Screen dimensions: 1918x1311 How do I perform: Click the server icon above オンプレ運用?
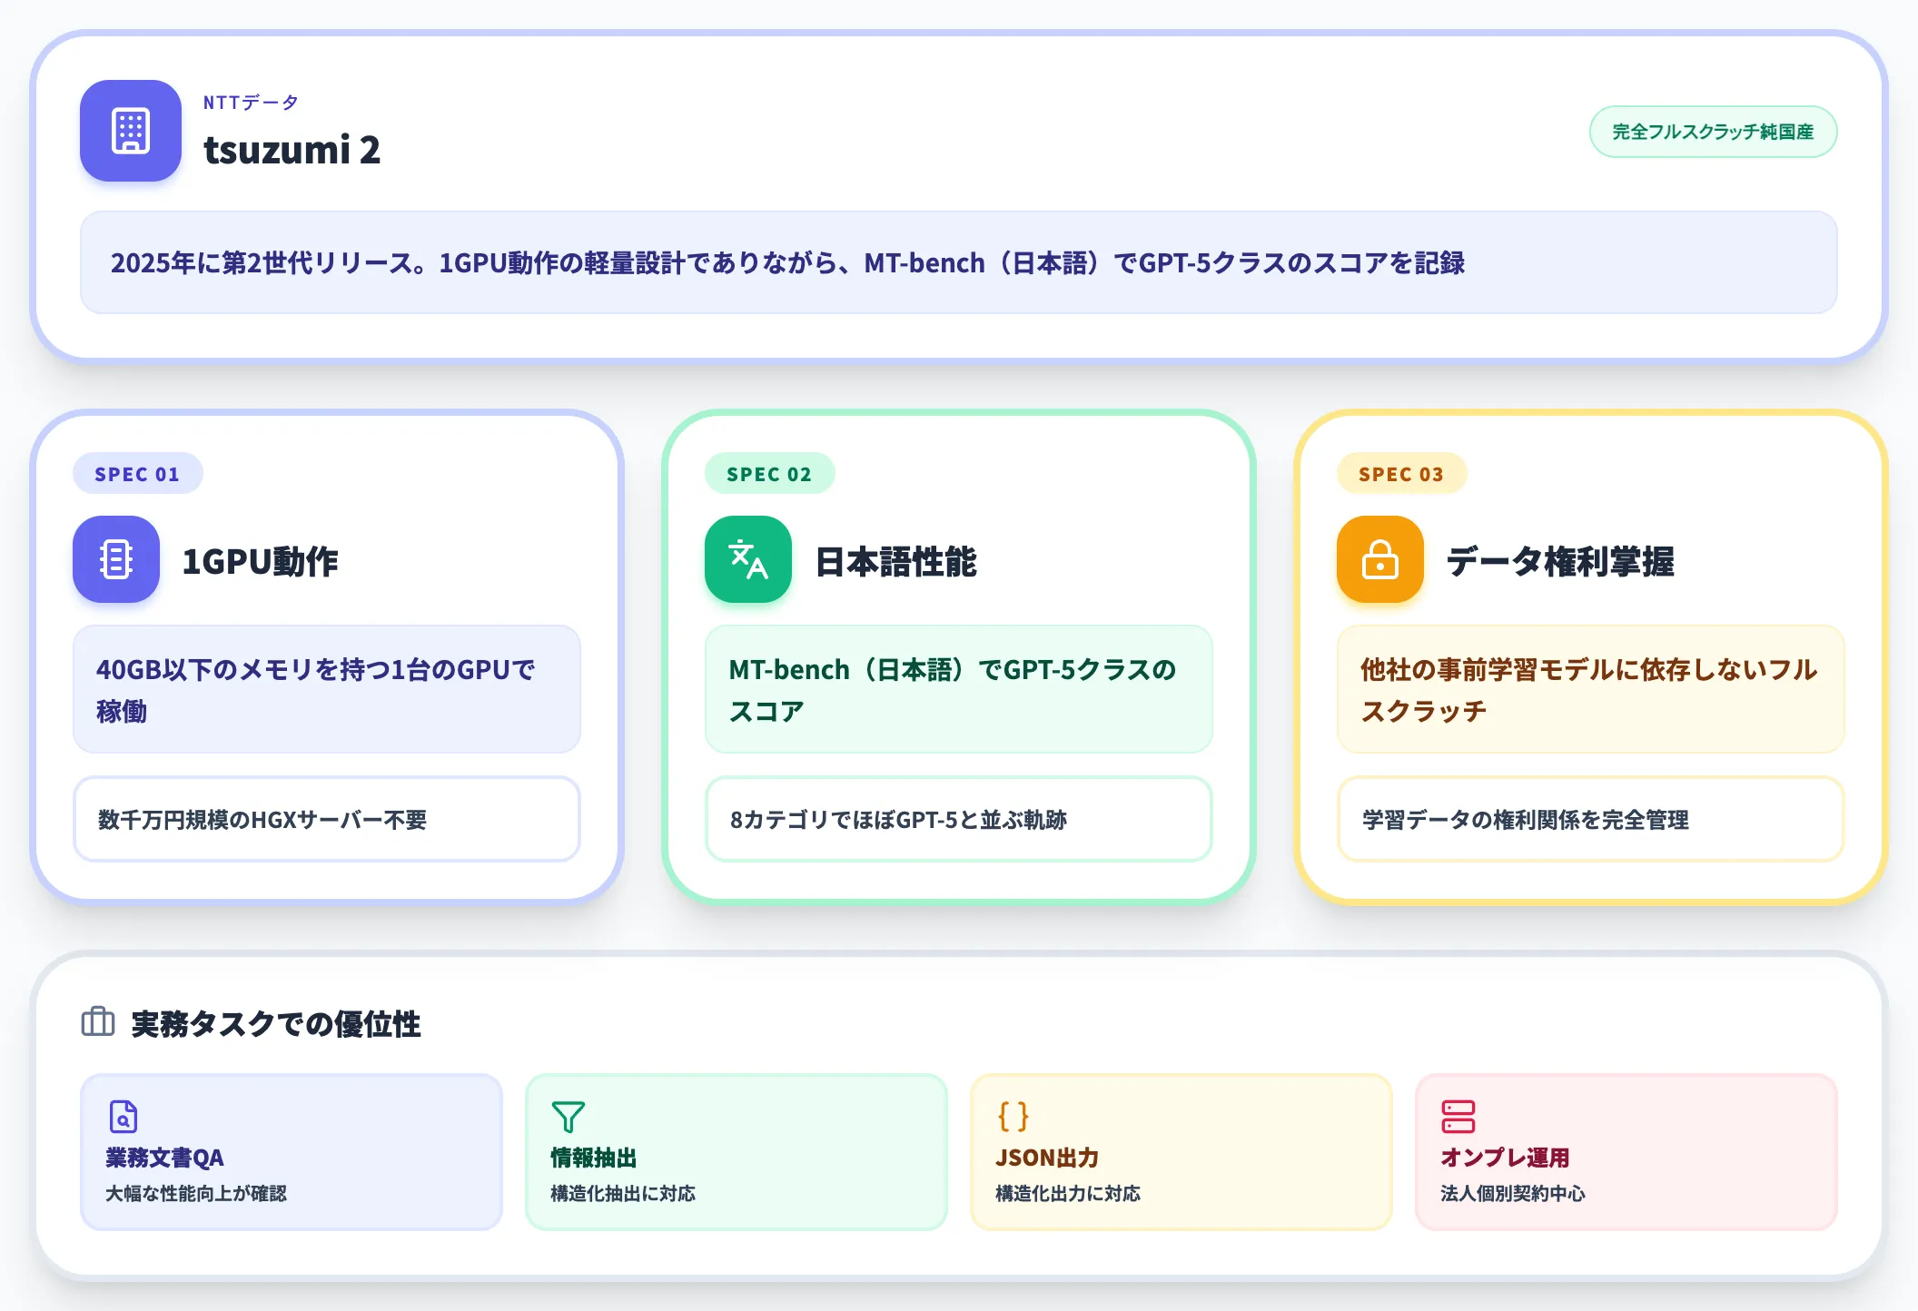click(x=1458, y=1117)
